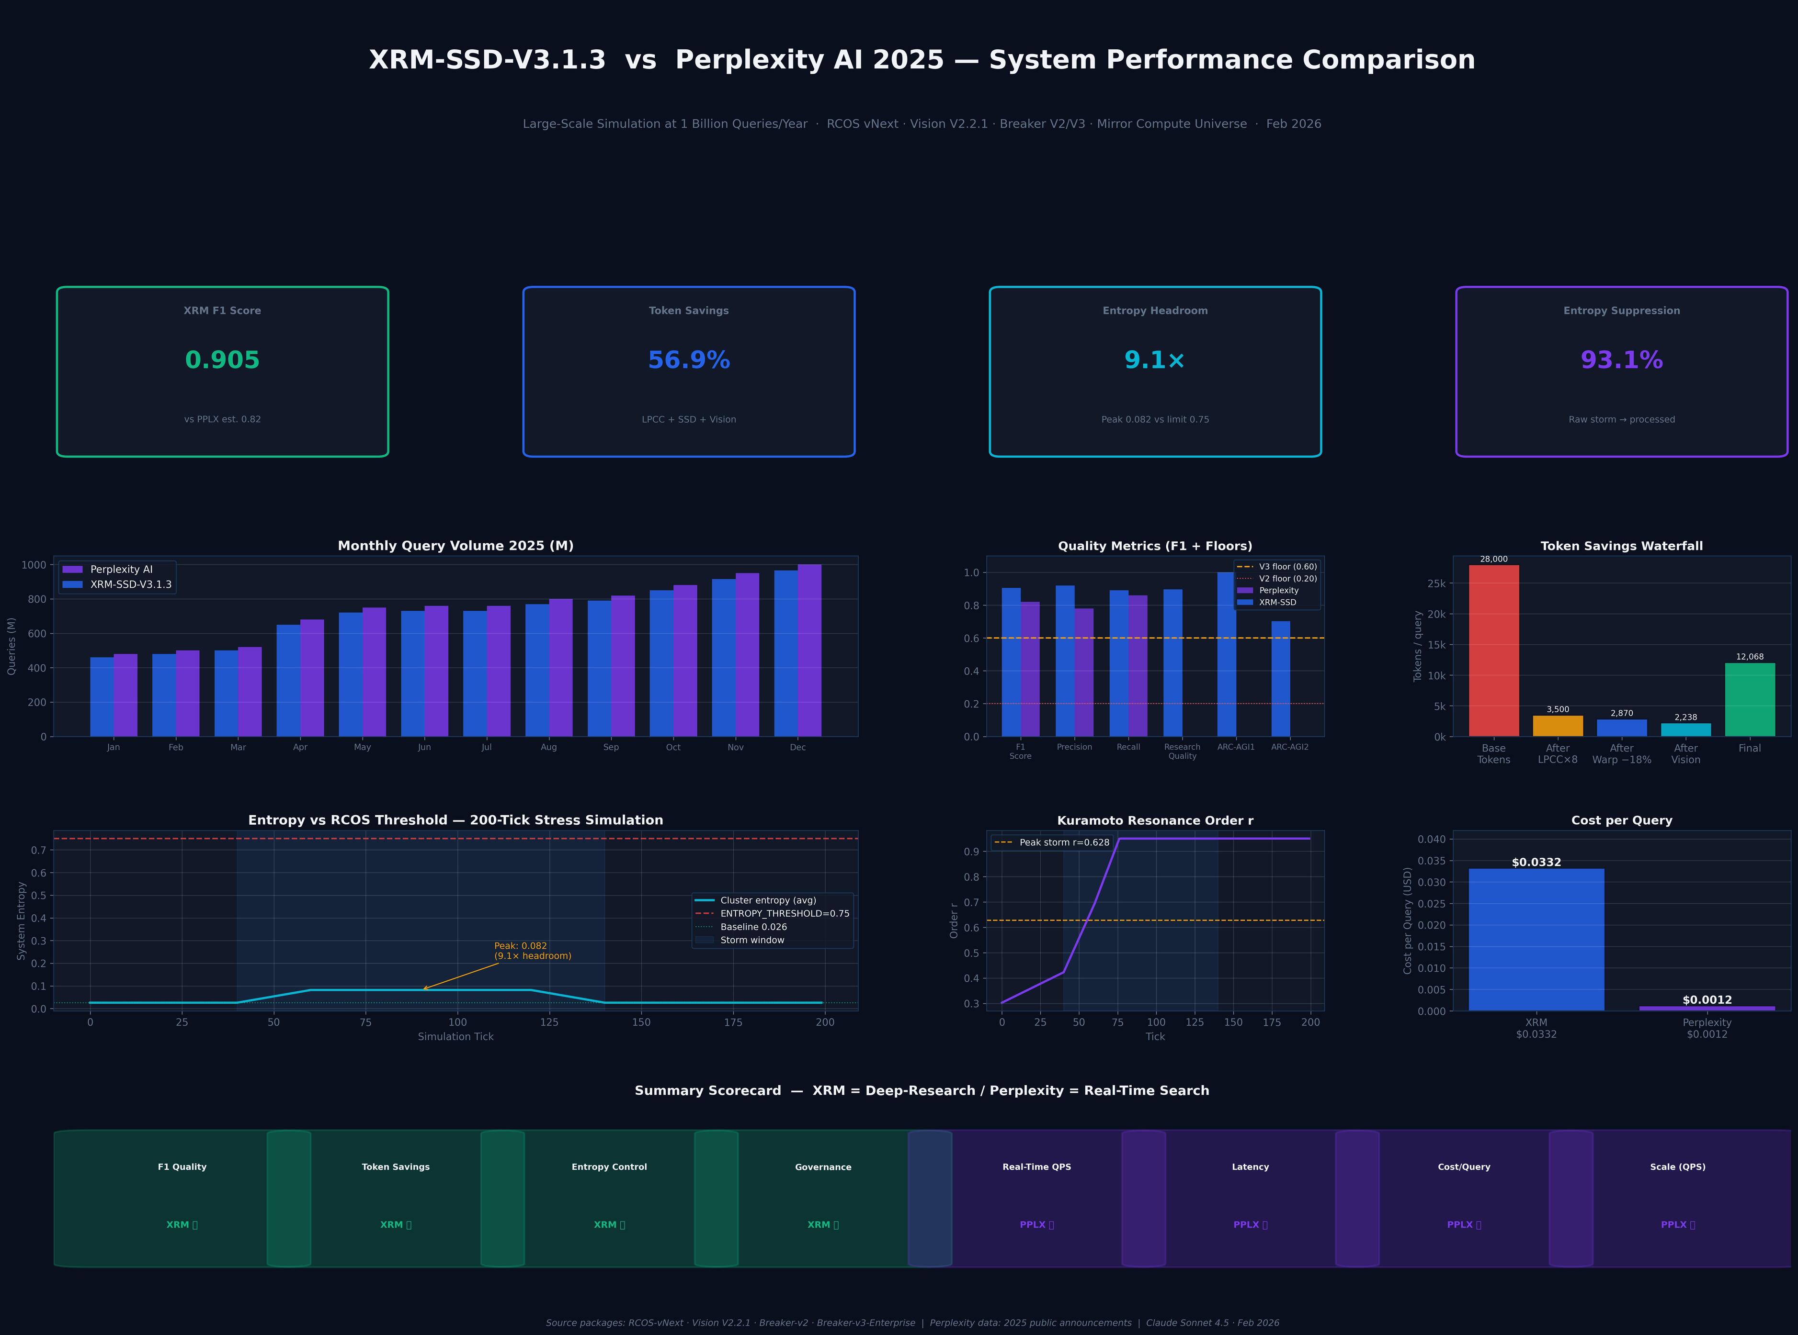
Task: Click the XRM-SSD-V3.1.3 legend swatch
Action: [x=72, y=584]
